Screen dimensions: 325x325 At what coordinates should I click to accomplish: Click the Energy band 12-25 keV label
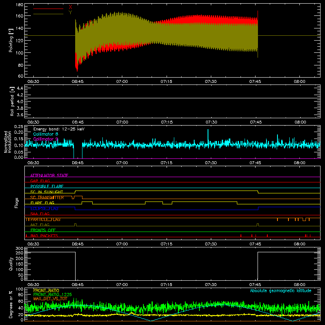coord(59,129)
